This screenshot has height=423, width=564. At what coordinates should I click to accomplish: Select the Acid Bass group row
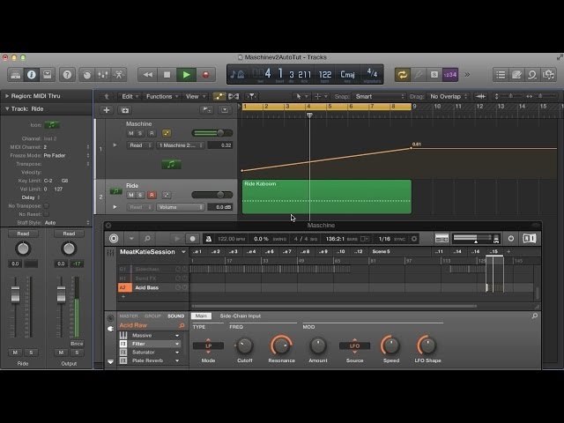(x=152, y=287)
